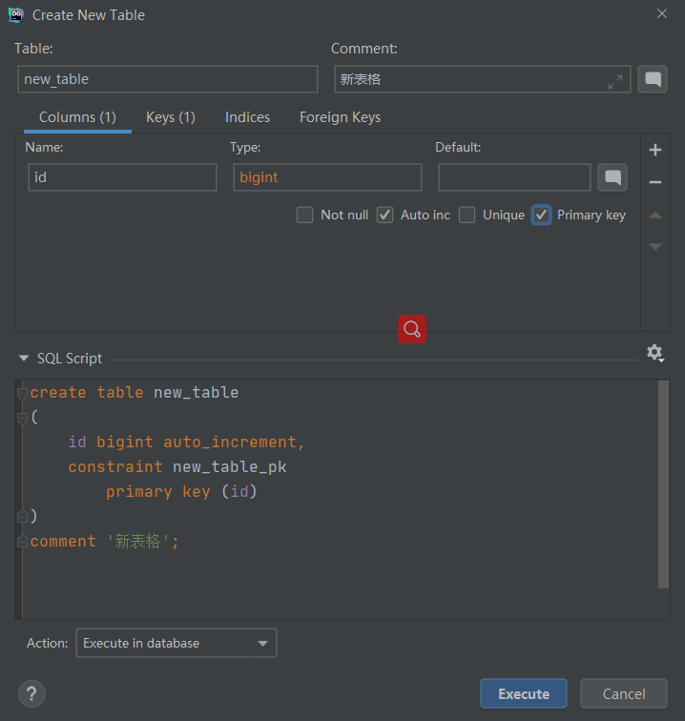Image resolution: width=685 pixels, height=721 pixels.
Task: Click the Cancel button
Action: pos(624,693)
